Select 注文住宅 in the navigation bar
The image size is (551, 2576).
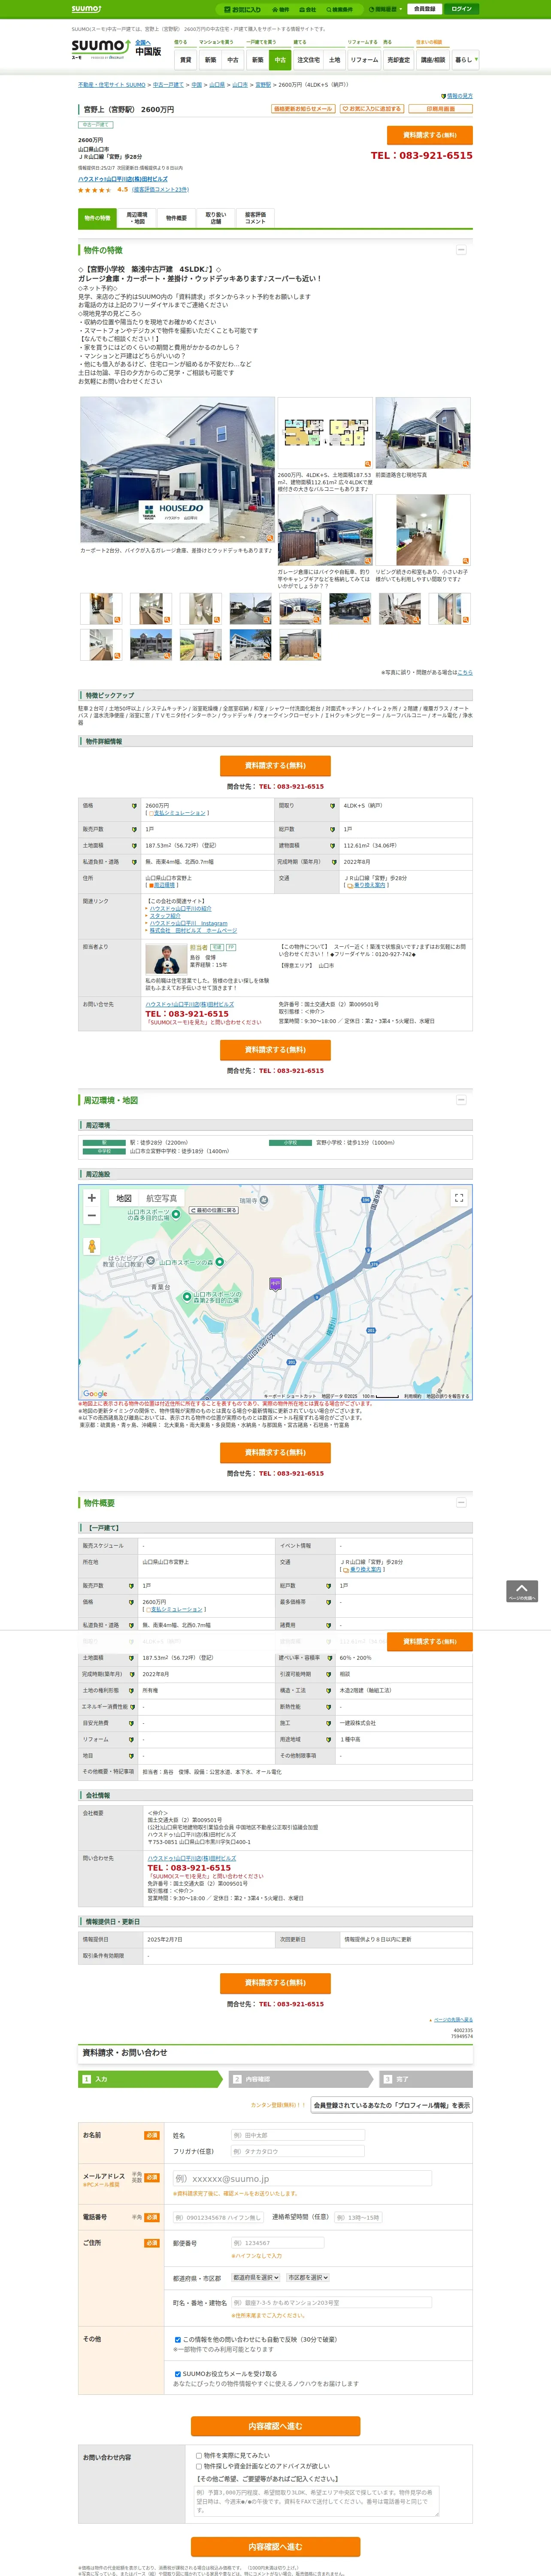308,60
